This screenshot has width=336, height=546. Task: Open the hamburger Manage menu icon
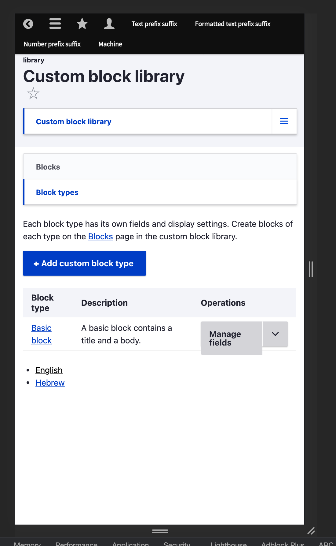tap(55, 24)
